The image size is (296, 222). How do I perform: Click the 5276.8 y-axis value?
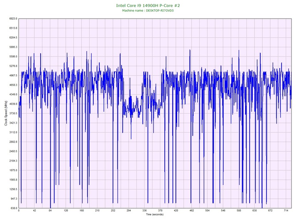click(13, 66)
